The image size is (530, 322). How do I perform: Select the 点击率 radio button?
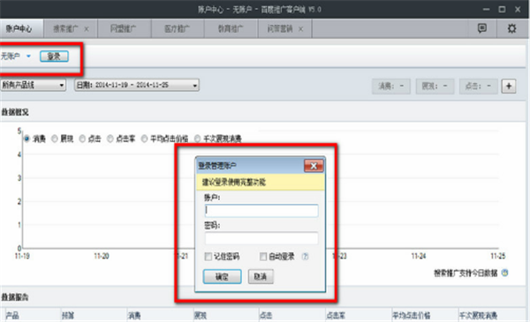(x=110, y=139)
